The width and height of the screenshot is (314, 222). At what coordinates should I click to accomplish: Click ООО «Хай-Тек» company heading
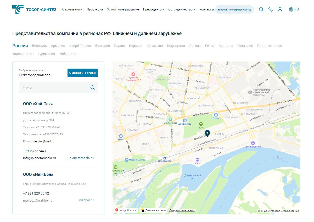[38, 104]
